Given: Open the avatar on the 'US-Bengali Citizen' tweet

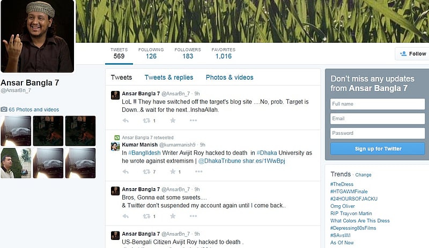Looking at the screenshot, I should point(115,236).
